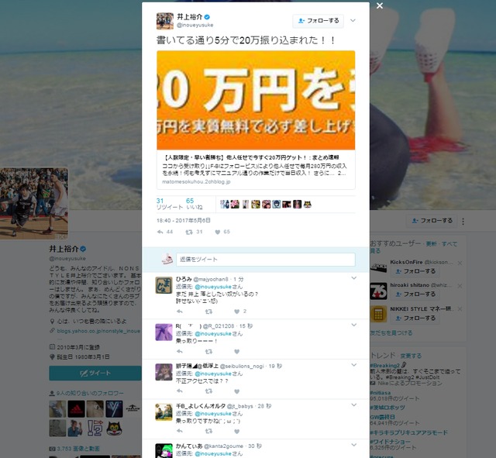This screenshot has width=496, height=458.
Task: Retweet the @jt_babys reply
Action: 208,431
